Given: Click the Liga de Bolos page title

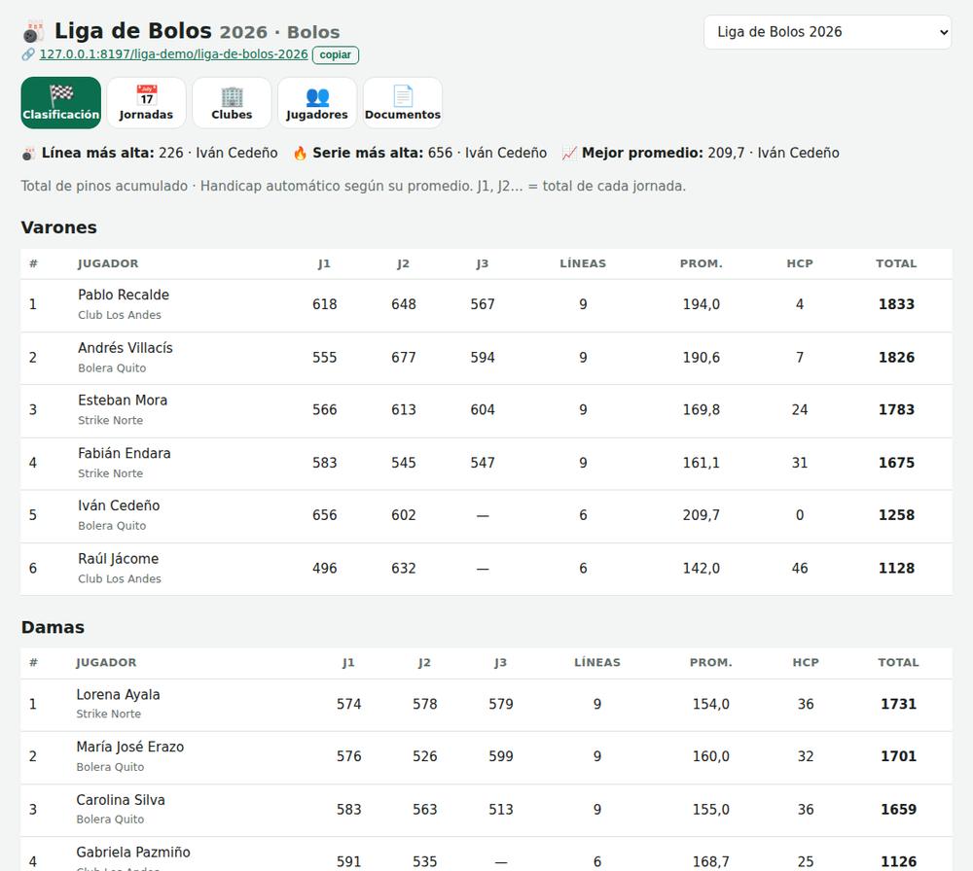Looking at the screenshot, I should pyautogui.click(x=133, y=31).
